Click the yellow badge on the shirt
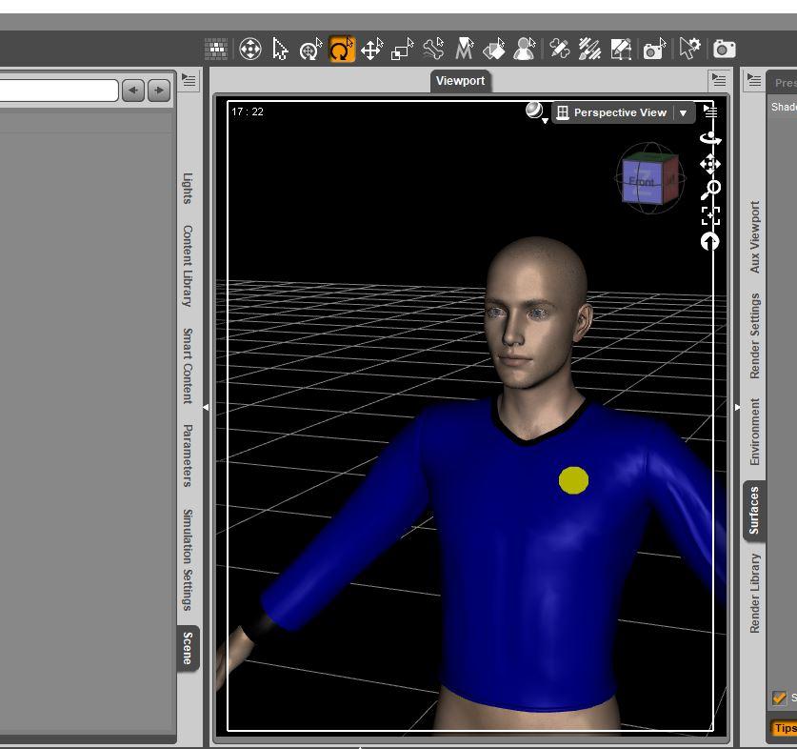 574,480
